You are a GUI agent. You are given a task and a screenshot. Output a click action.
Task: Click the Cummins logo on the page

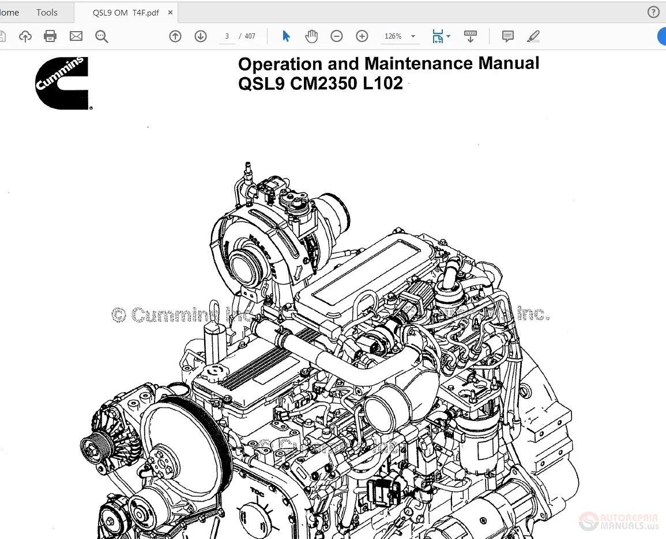[x=63, y=83]
